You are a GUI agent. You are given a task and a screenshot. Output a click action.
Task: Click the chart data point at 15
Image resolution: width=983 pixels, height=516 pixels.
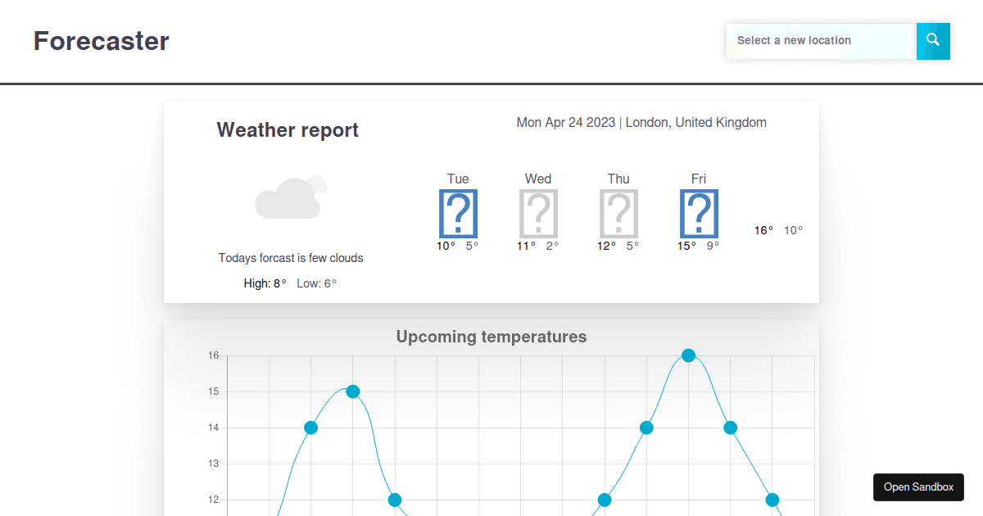tap(353, 392)
